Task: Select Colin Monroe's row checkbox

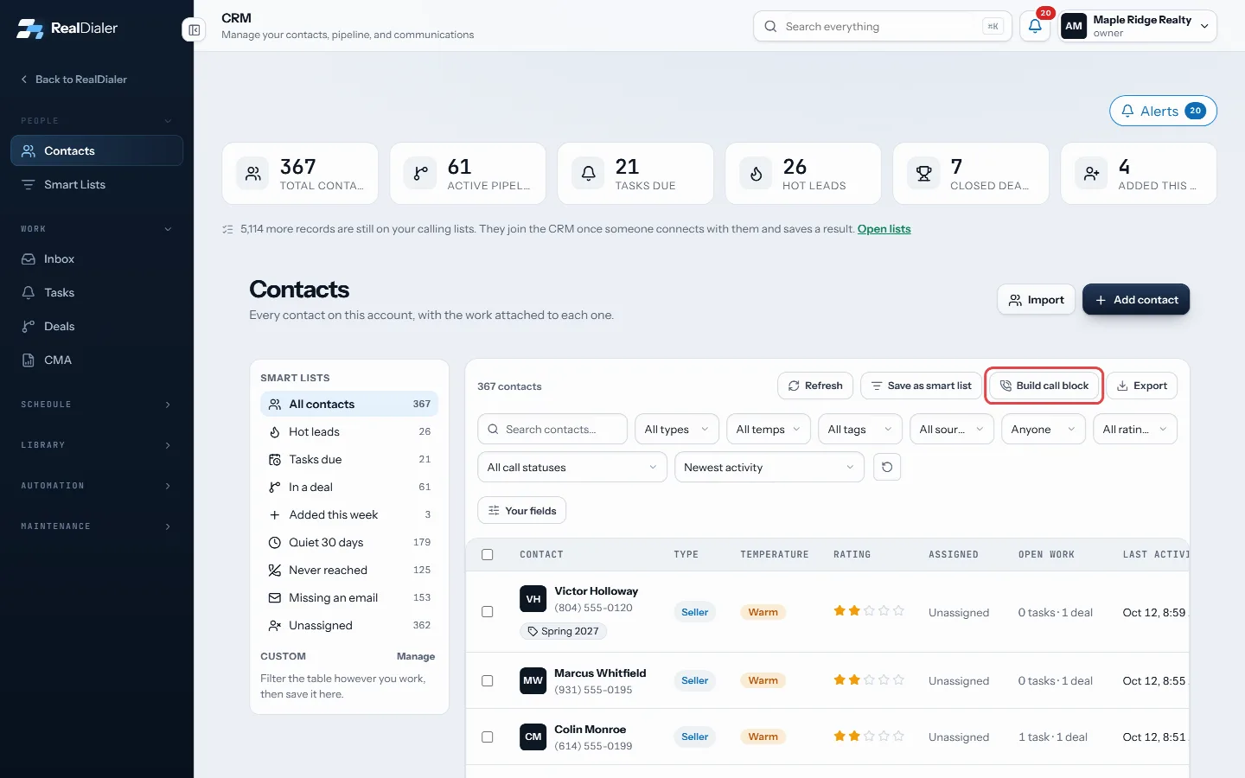Action: tap(488, 737)
